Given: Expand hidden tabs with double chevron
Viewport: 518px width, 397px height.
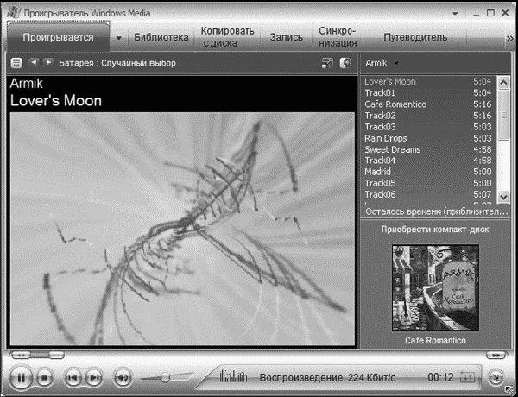Looking at the screenshot, I should pos(509,38).
